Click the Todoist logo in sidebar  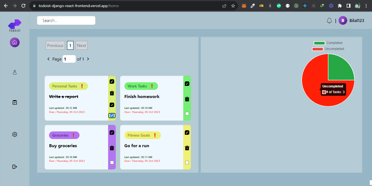click(15, 26)
